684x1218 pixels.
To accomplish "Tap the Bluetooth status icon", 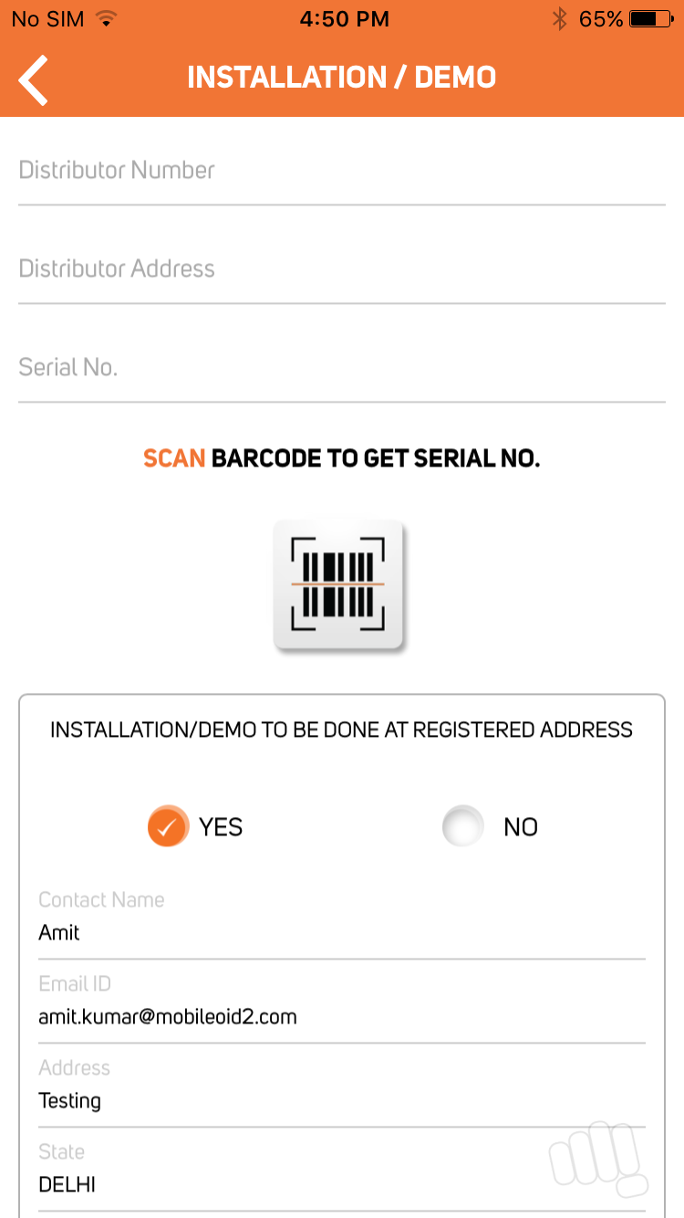I will (560, 19).
